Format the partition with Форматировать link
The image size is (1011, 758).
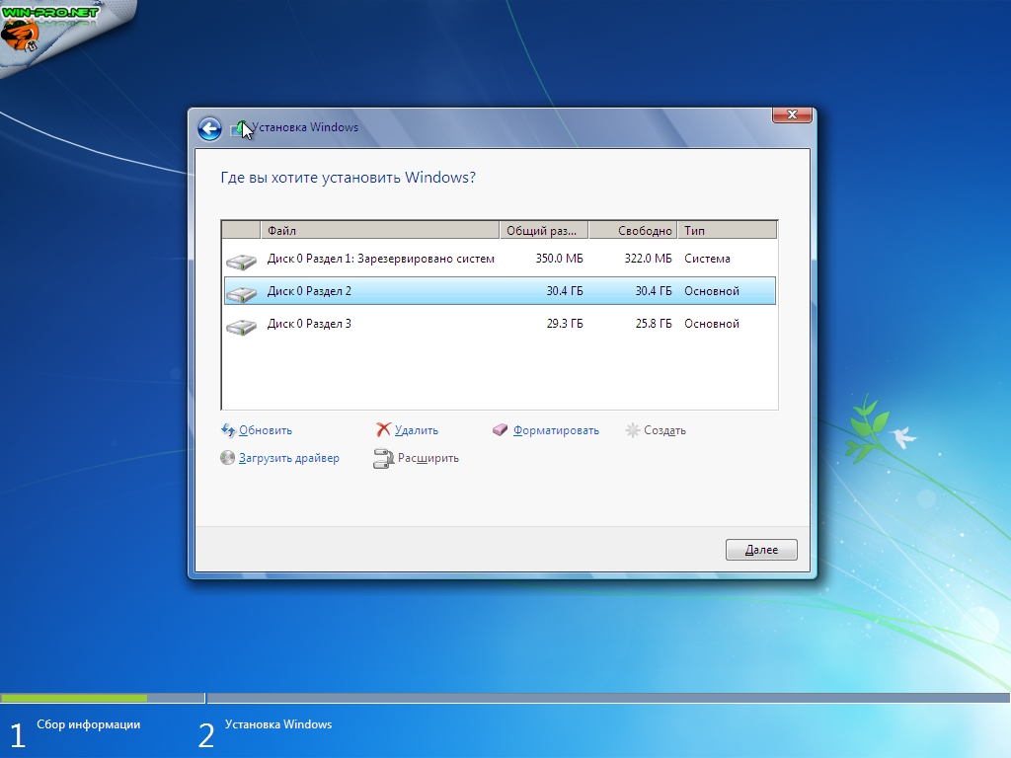tap(557, 430)
